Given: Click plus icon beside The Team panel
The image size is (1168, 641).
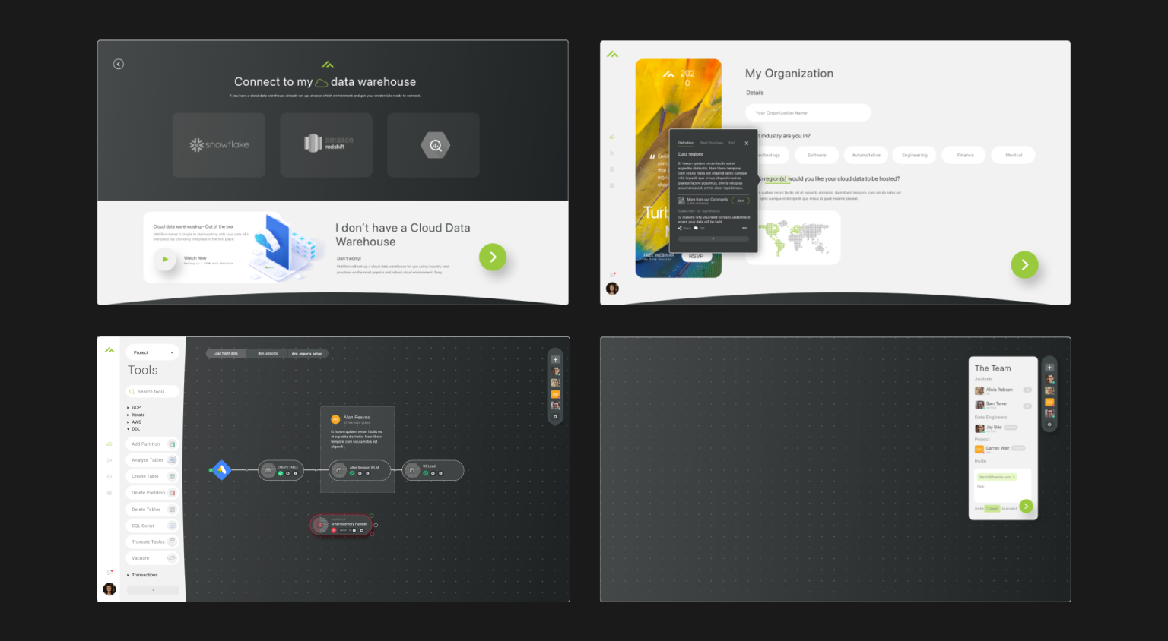Looking at the screenshot, I should [1049, 368].
